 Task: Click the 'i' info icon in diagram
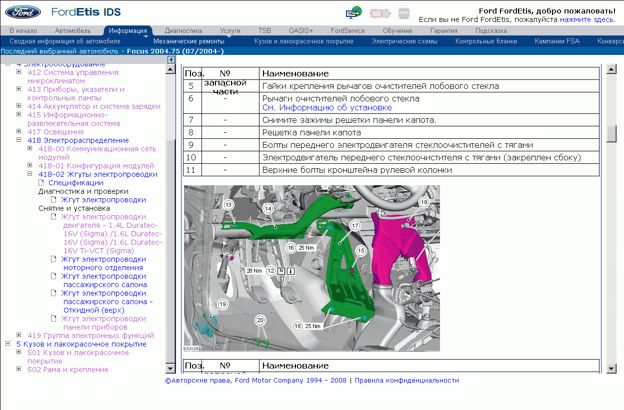(291, 271)
